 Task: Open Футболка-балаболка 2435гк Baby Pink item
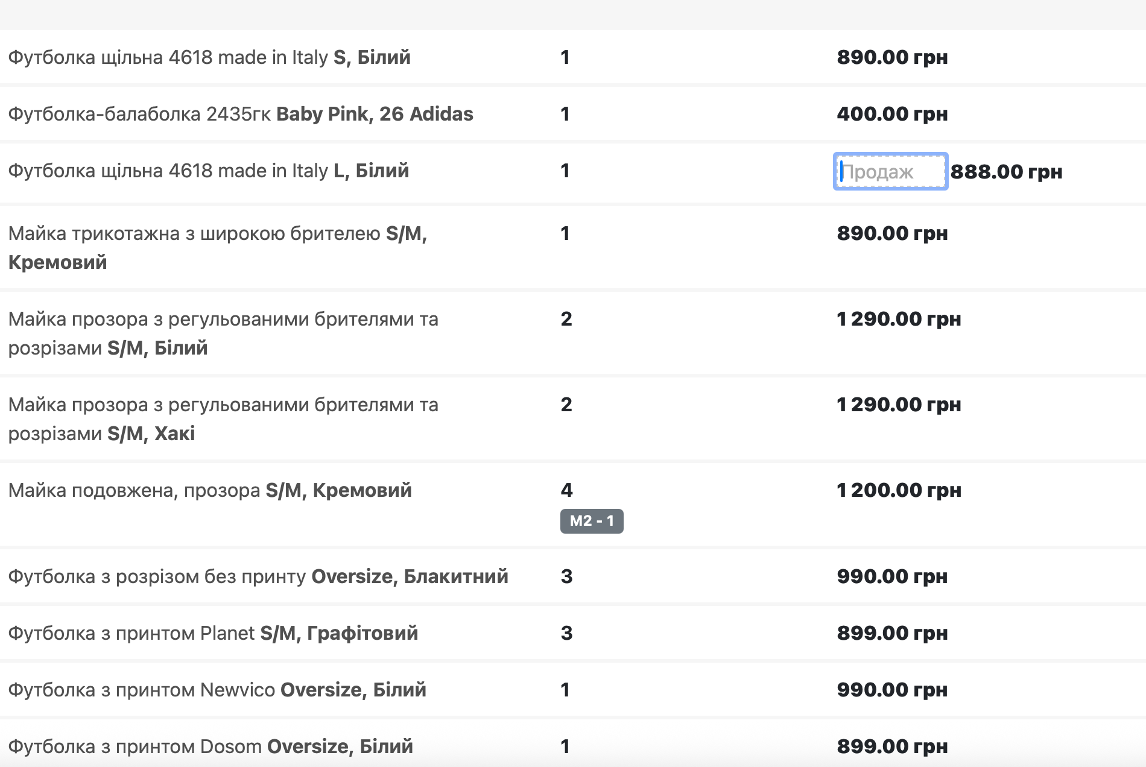point(240,114)
